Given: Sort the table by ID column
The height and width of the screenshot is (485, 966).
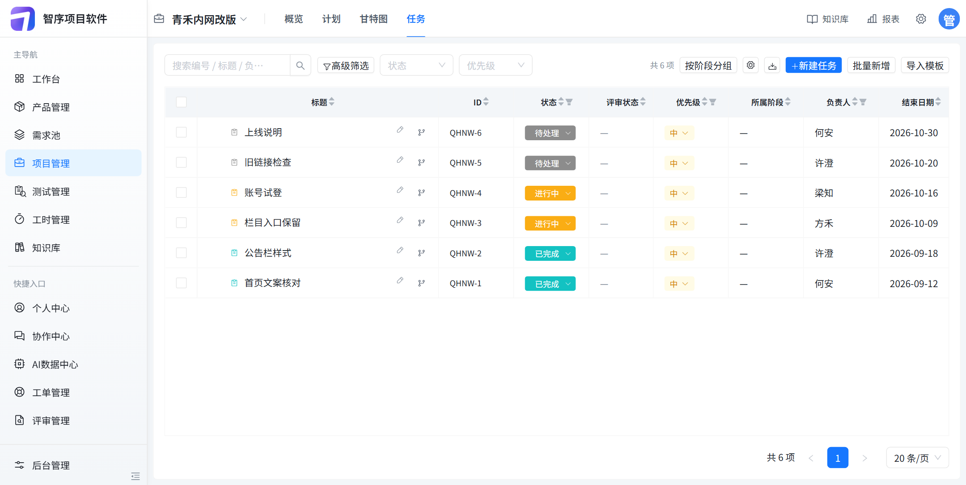Looking at the screenshot, I should (x=486, y=102).
